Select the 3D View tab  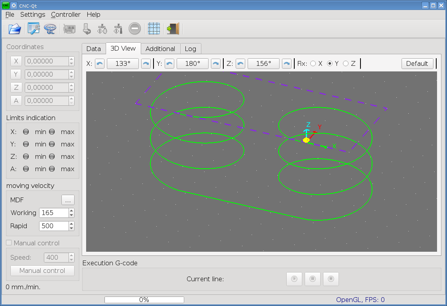[123, 48]
